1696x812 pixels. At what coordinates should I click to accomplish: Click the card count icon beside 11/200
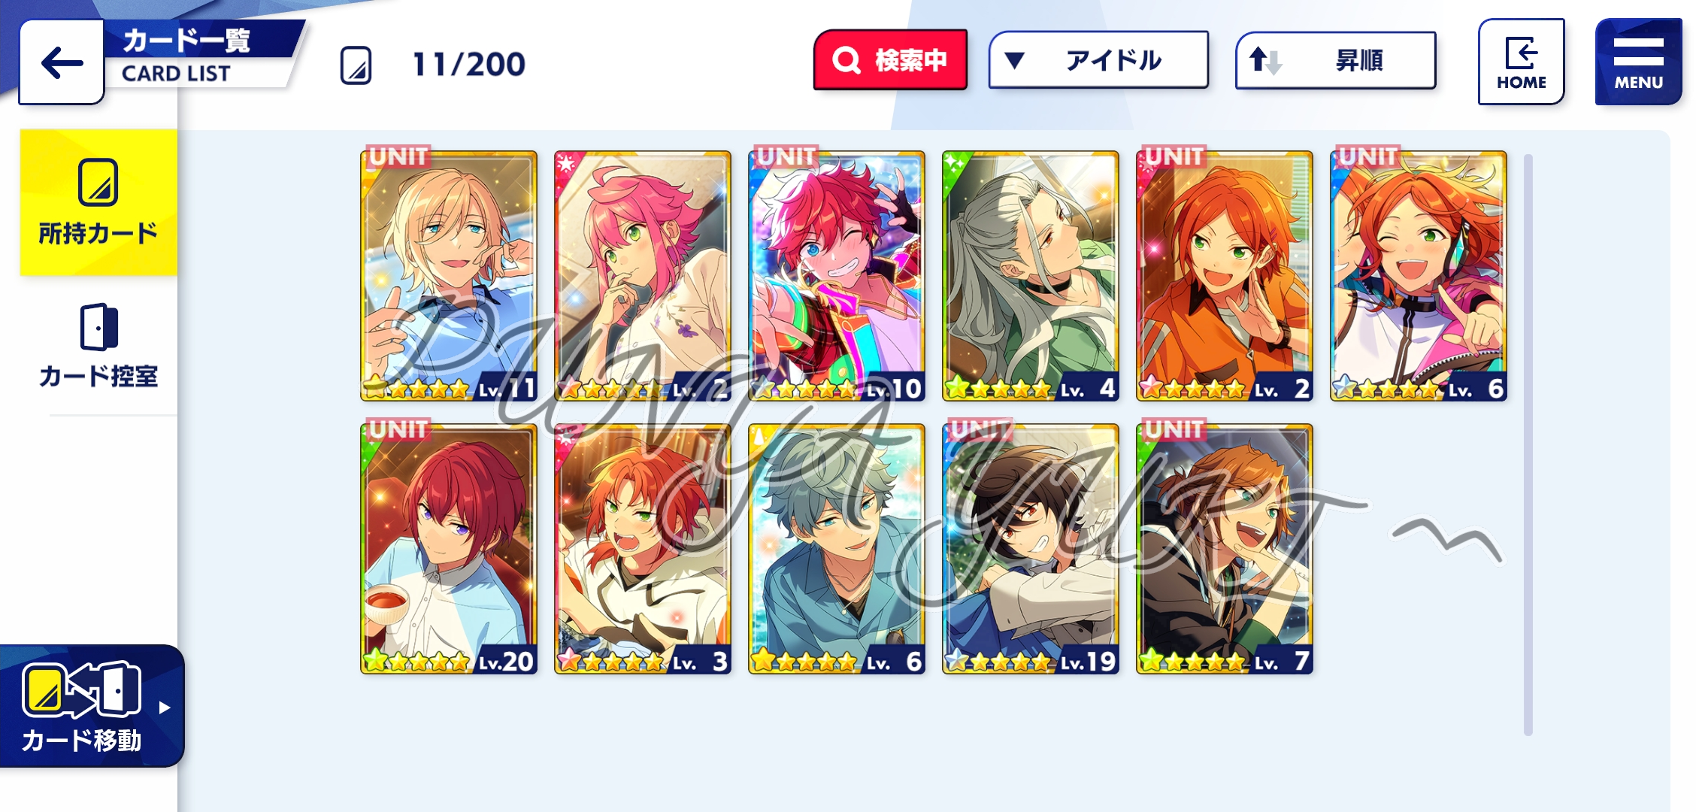pos(356,65)
